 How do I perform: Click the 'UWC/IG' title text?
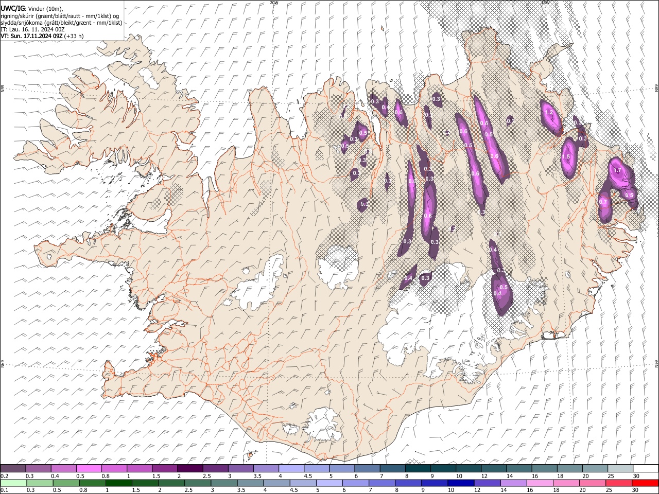[12, 8]
